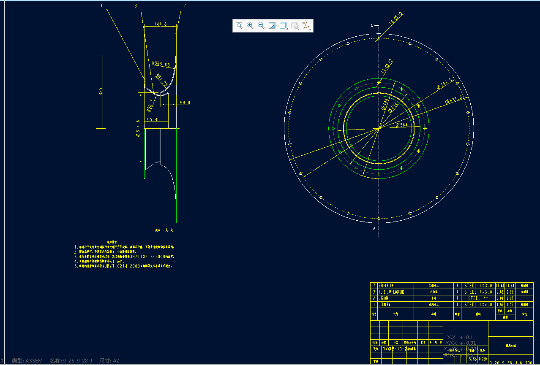
Task: Select the vertical 325 dimension
Action: 101,92
